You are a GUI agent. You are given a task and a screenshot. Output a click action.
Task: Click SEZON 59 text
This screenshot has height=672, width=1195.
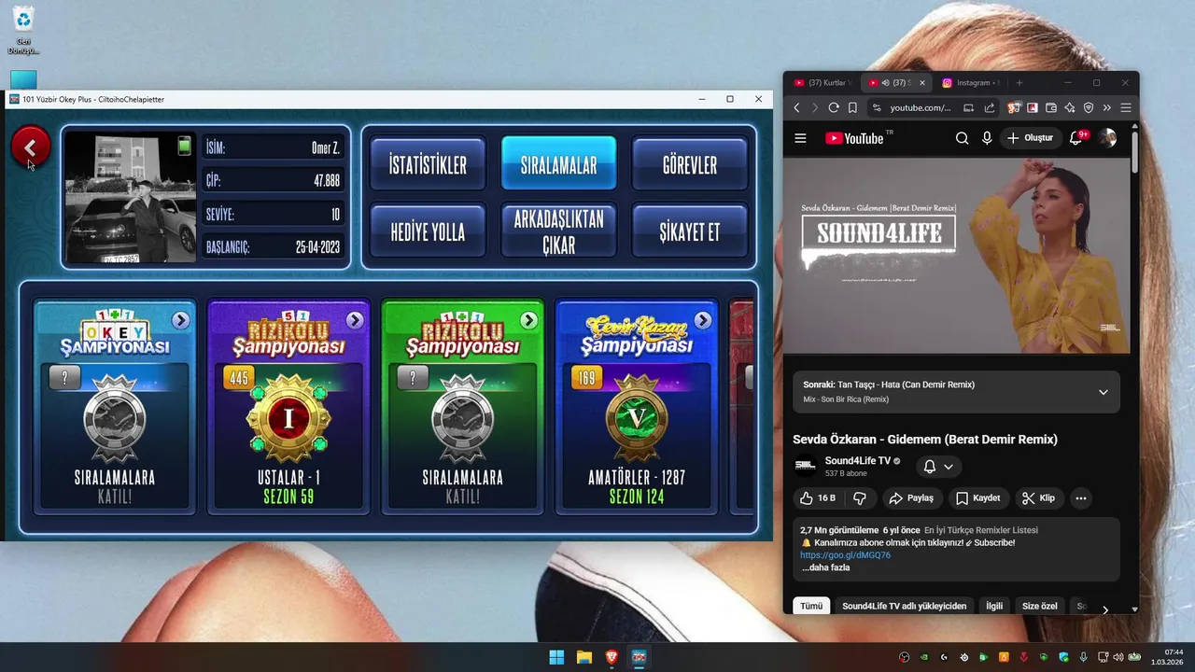point(288,497)
